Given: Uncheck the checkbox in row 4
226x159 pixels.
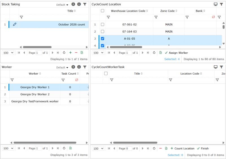Looking at the screenshot, I should [x=103, y=46].
